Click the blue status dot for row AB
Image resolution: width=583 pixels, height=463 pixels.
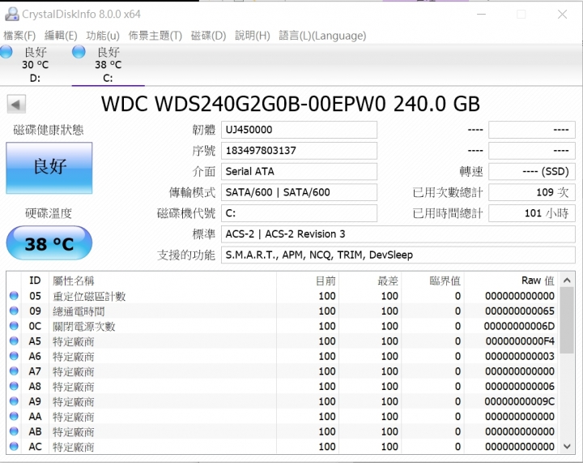click(x=14, y=431)
